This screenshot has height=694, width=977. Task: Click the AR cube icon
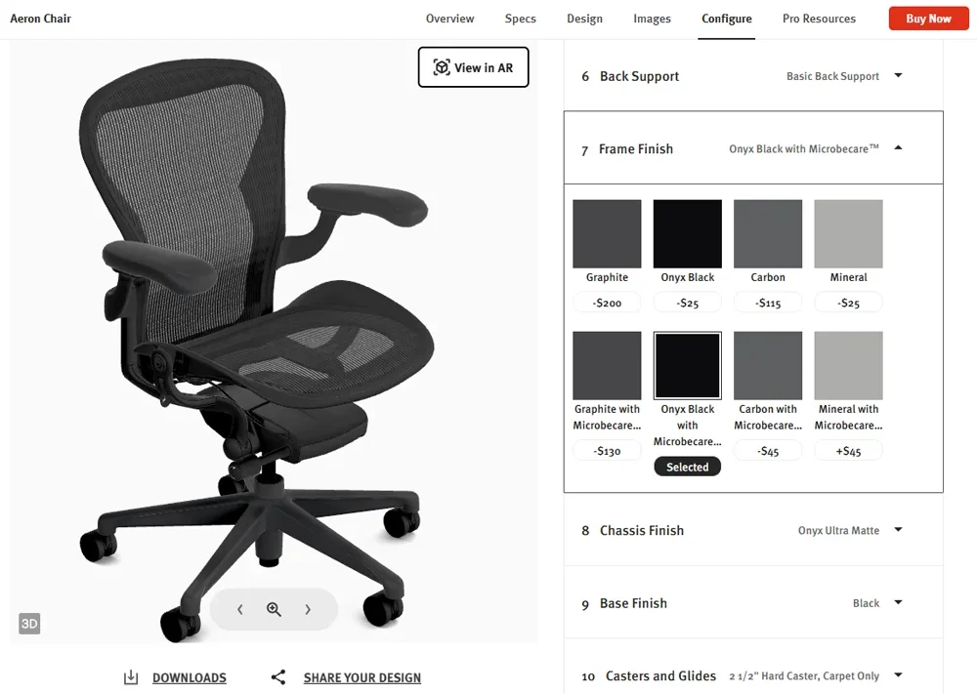[442, 67]
